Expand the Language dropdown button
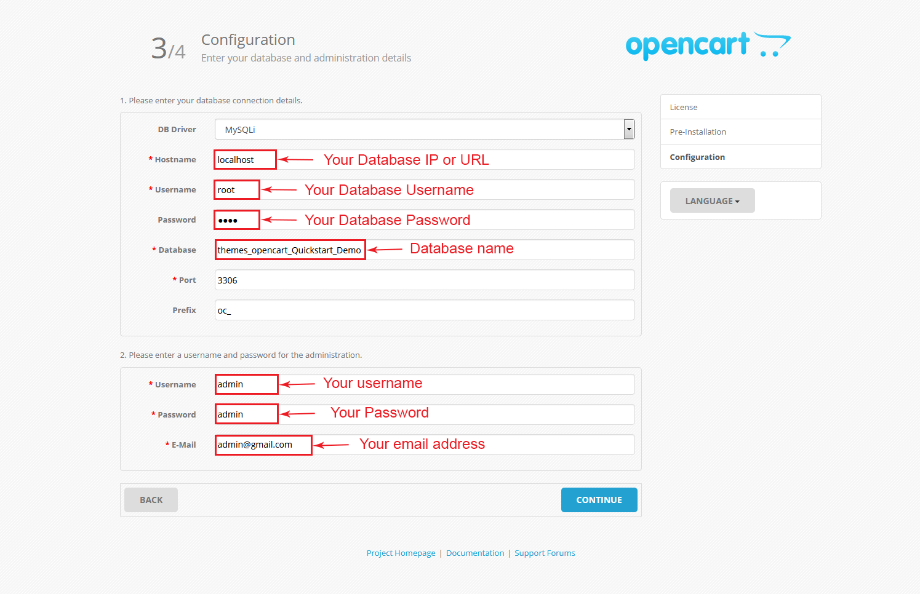The image size is (920, 594). pos(712,201)
